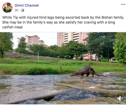
Task: Click the otter's body in the video
Action: coord(86,71)
